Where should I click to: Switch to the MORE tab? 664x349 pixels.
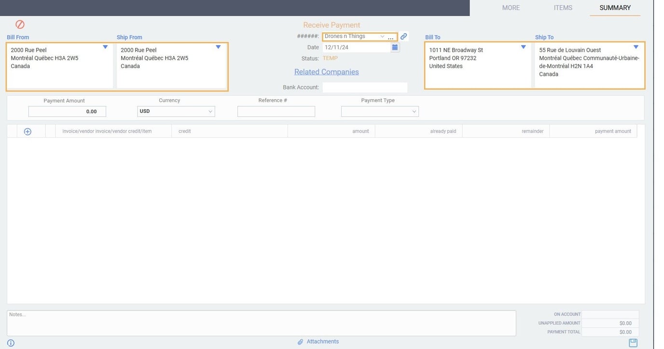[x=511, y=8]
